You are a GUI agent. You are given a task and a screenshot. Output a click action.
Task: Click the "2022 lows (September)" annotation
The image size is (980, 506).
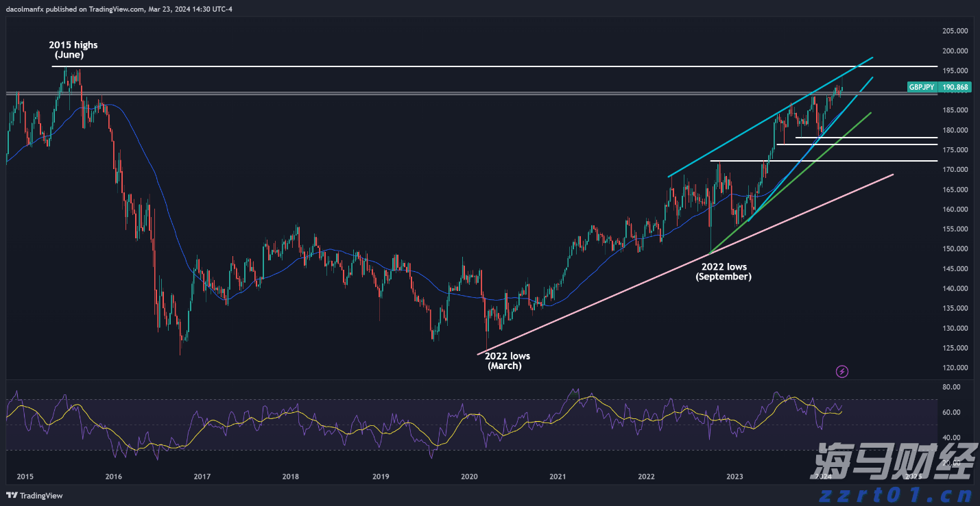tap(723, 272)
